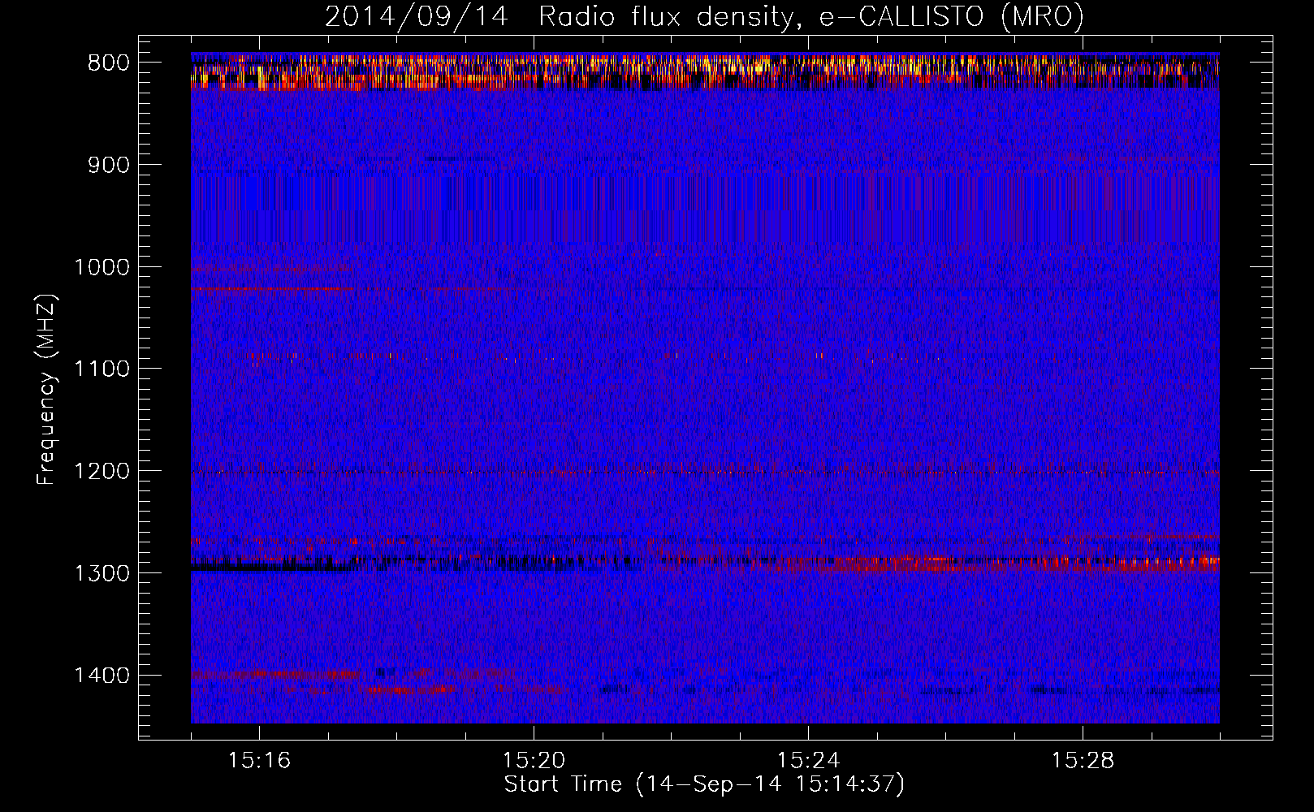1314x812 pixels.
Task: Click the 15:28 time tick label
Action: 1083,761
